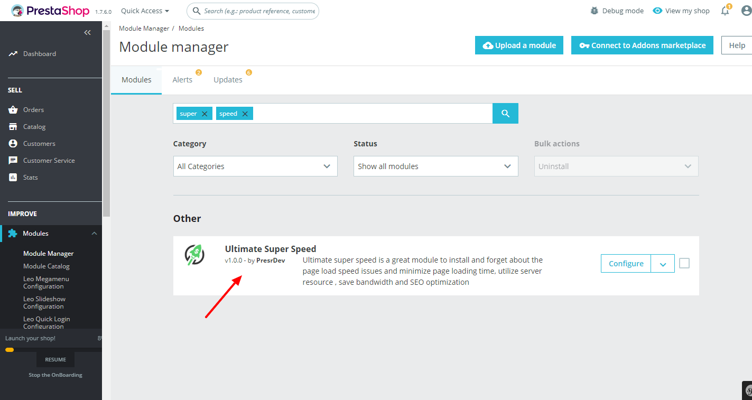Viewport: 752px width, 400px height.
Task: Open the notifications bell icon
Action: (725, 11)
